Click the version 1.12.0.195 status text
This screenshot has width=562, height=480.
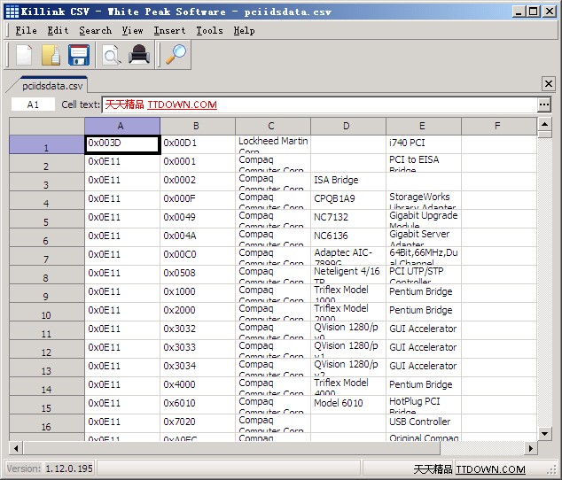coord(69,468)
